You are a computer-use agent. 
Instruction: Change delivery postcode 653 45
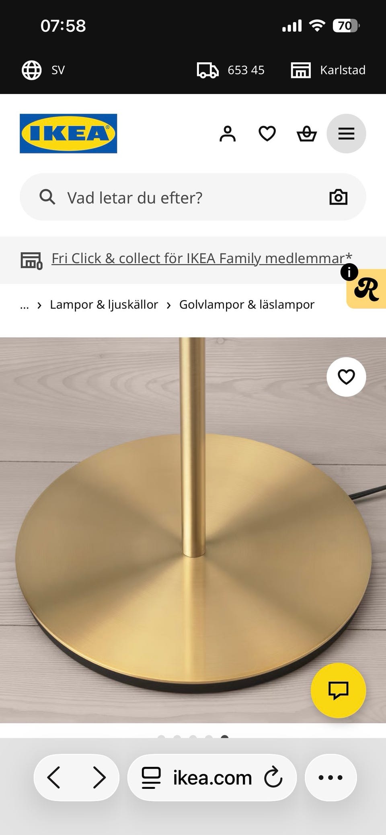pos(231,70)
